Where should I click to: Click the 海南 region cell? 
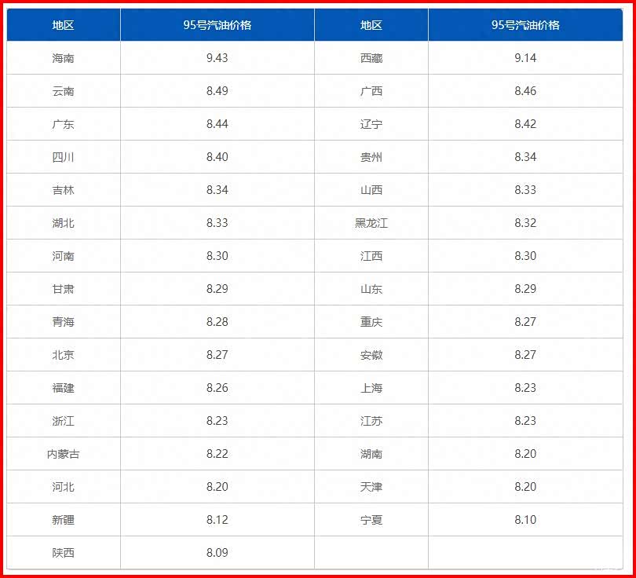pyautogui.click(x=63, y=58)
